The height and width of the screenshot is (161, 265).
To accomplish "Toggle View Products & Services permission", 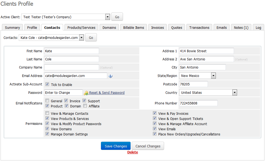I will click(47, 118).
